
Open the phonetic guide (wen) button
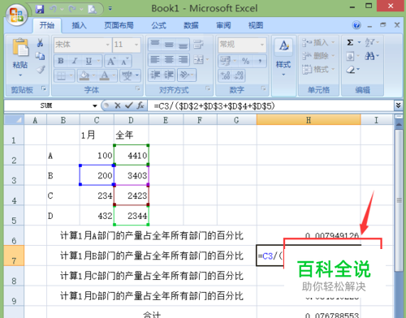pos(127,75)
